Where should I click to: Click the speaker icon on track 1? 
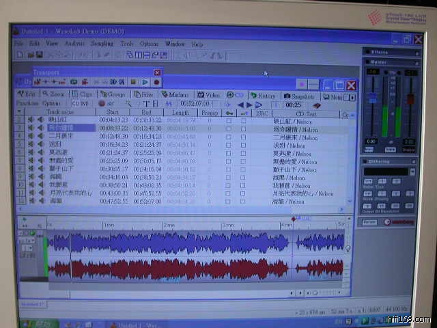pyautogui.click(x=31, y=120)
